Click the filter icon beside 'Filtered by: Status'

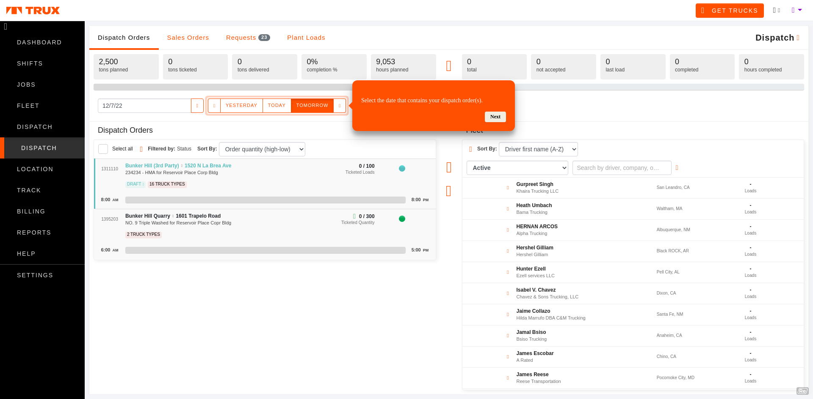pos(141,149)
